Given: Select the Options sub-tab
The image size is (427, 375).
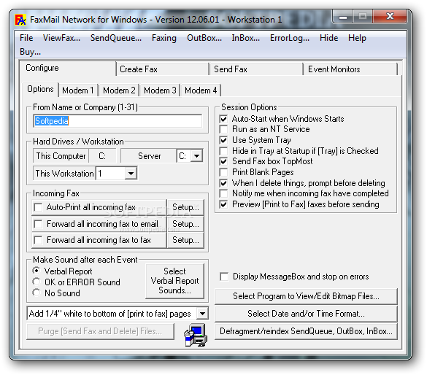Looking at the screenshot, I should pyautogui.click(x=40, y=89).
